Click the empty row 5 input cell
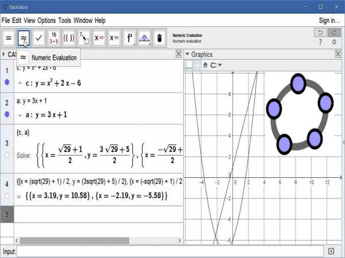The height and width of the screenshot is (258, 345). (x=98, y=214)
